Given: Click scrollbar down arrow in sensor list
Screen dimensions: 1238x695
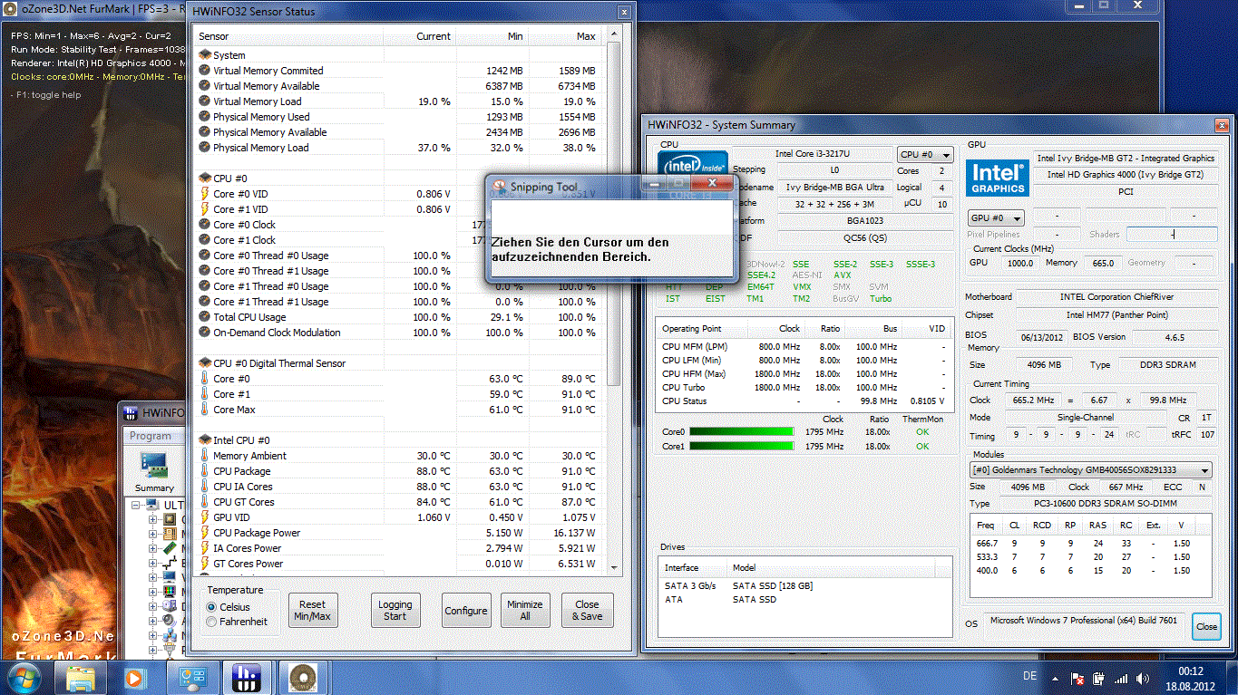Looking at the screenshot, I should click(613, 566).
